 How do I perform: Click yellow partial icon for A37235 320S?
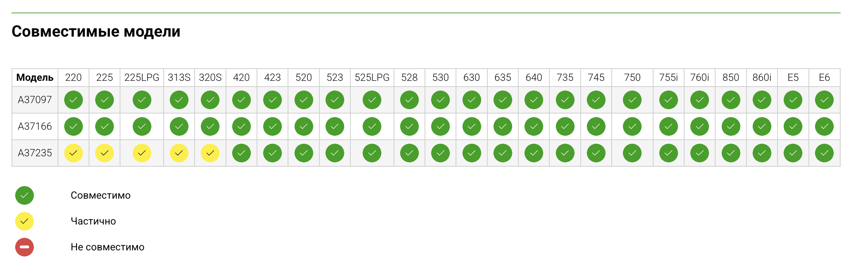tap(210, 153)
